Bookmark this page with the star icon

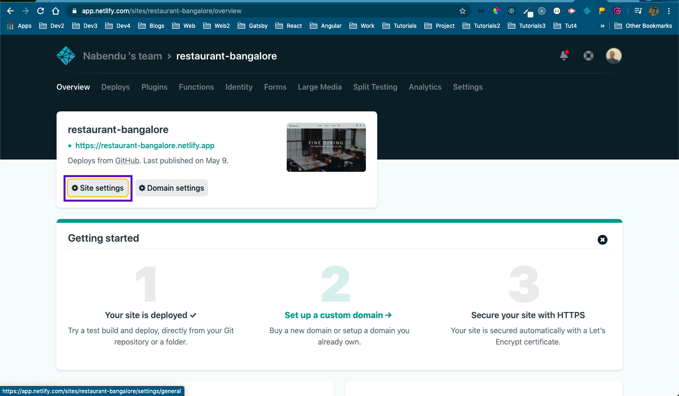tap(463, 11)
